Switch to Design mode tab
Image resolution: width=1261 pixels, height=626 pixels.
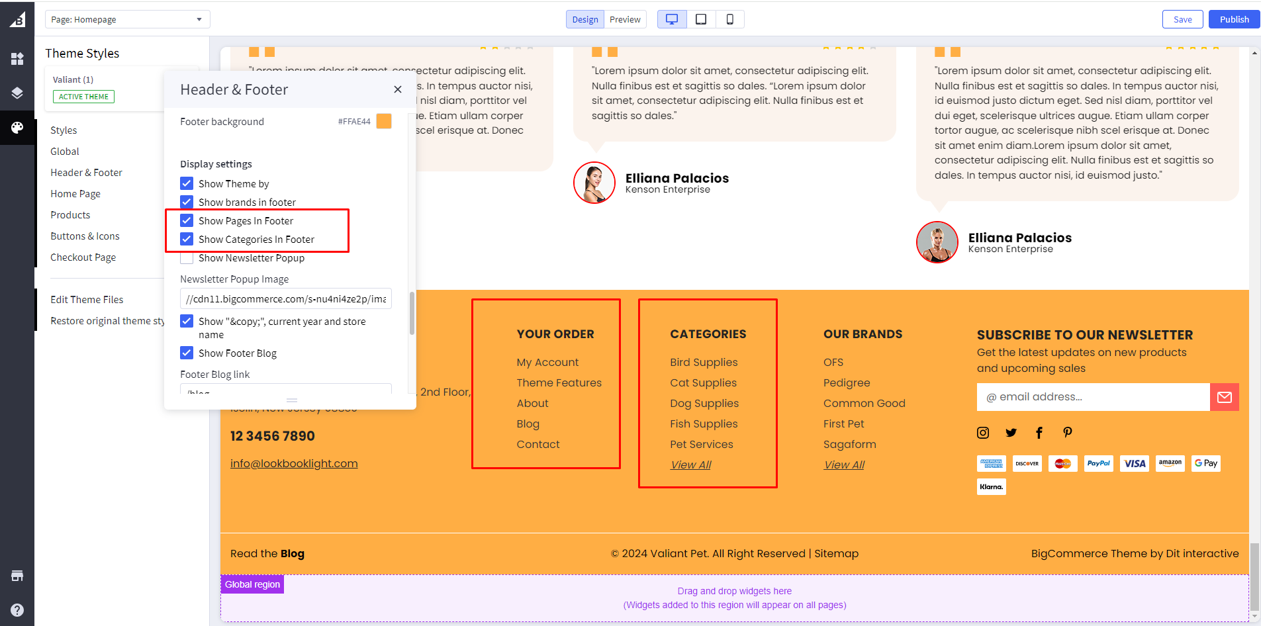(585, 19)
